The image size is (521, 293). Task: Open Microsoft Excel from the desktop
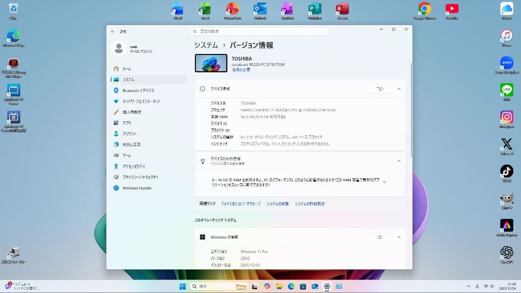pos(205,10)
